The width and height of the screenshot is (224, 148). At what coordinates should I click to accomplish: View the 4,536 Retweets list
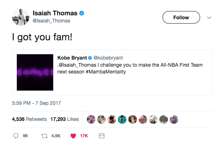point(29,119)
